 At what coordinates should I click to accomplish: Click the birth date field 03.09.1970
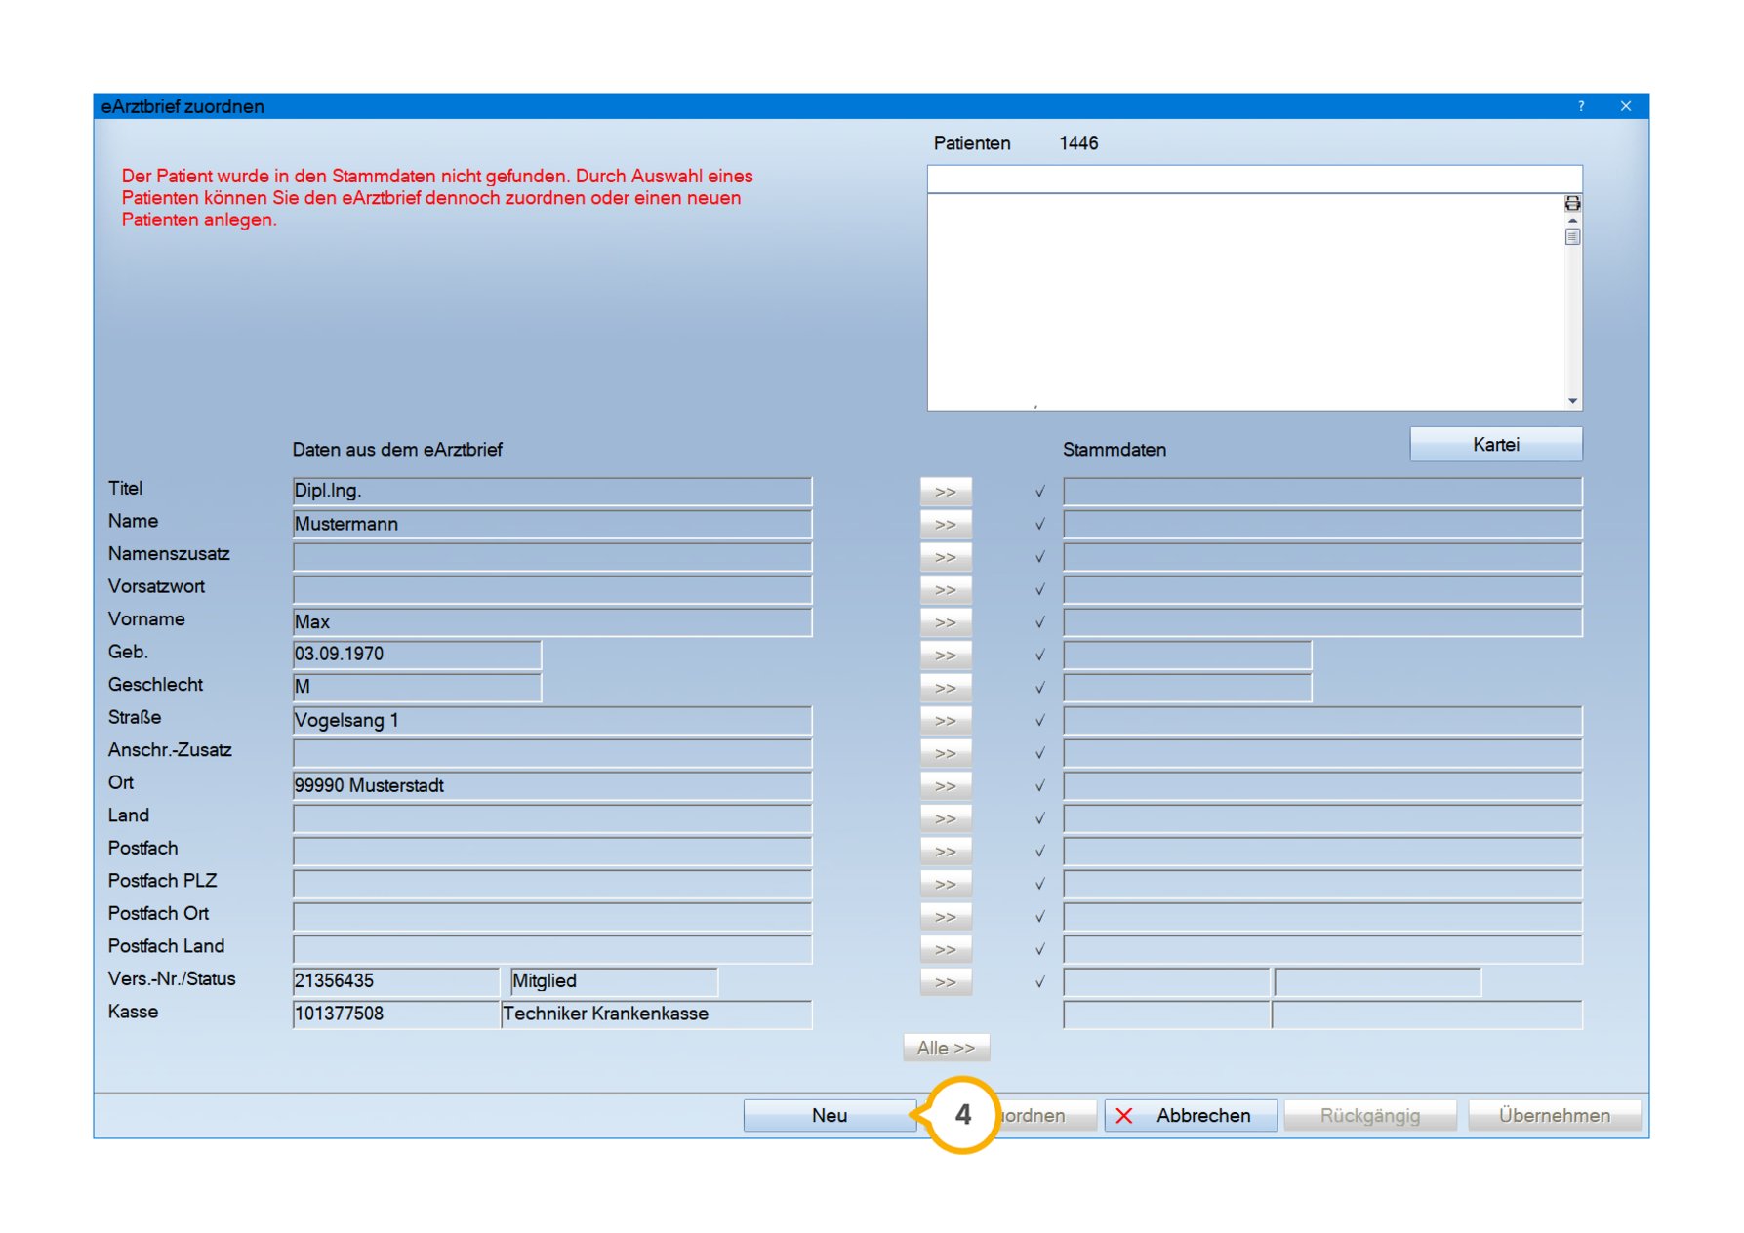click(x=417, y=656)
